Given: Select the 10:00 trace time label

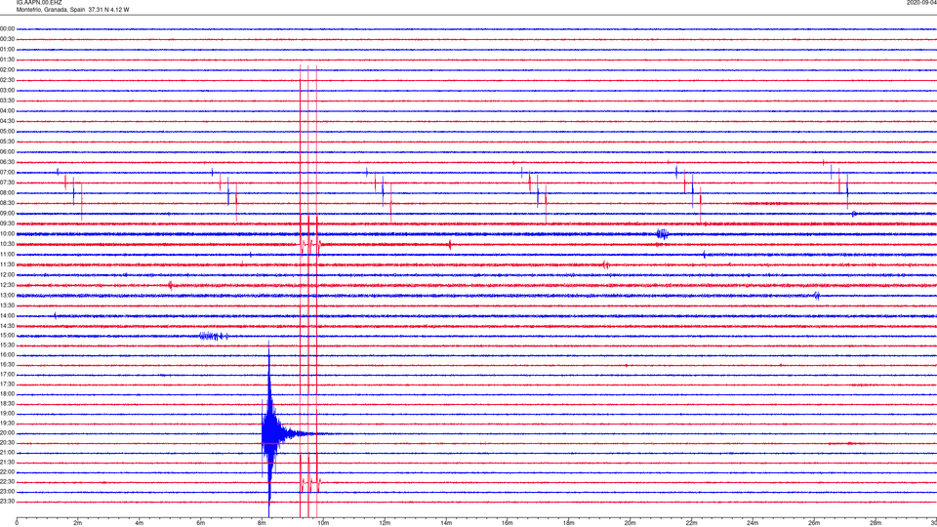Looking at the screenshot, I should coord(7,233).
